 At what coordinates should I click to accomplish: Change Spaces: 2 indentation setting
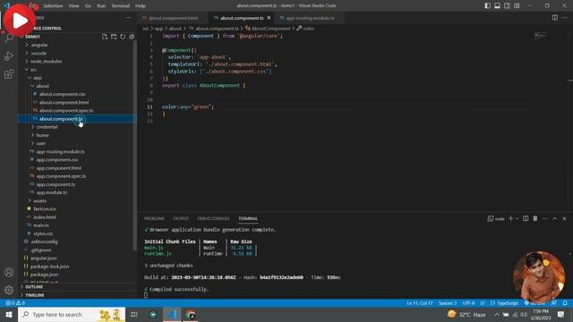click(x=448, y=303)
